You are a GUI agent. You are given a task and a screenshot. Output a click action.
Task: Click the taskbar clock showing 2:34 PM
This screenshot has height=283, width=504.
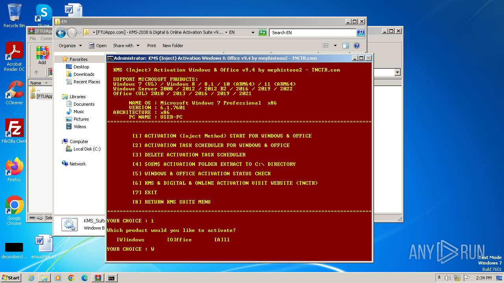484,278
